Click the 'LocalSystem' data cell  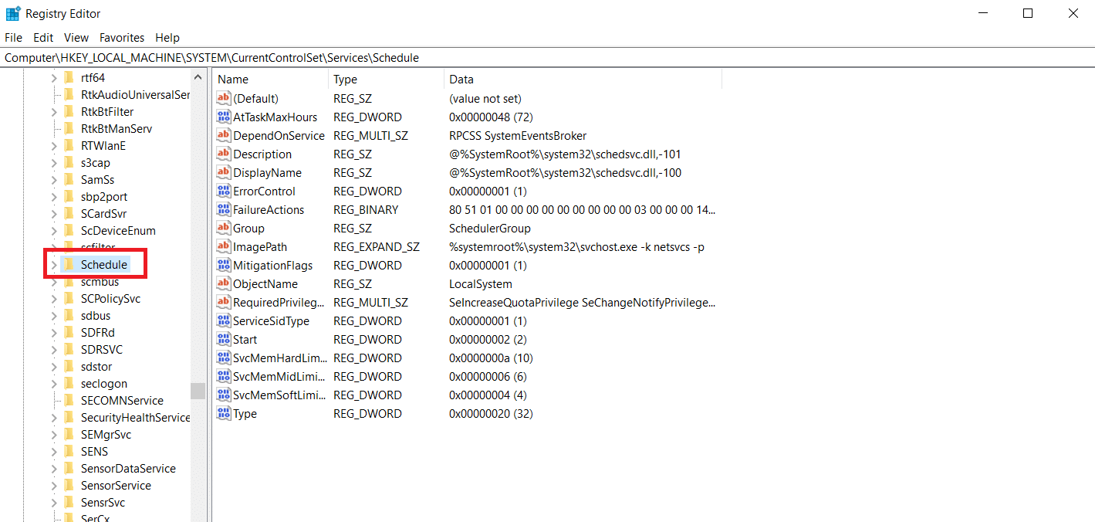click(x=480, y=284)
